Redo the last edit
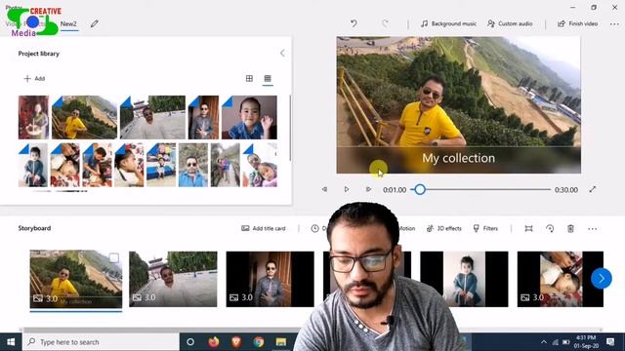This screenshot has width=625, height=351. (x=385, y=23)
